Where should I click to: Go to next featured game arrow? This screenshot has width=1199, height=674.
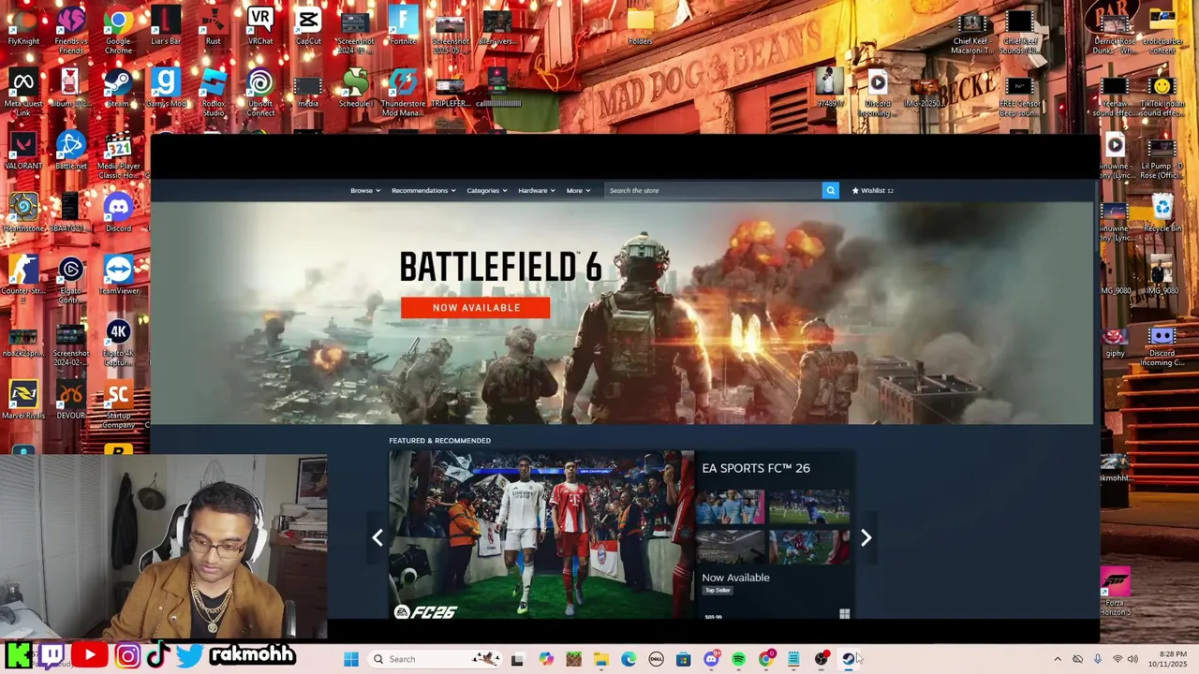(866, 537)
